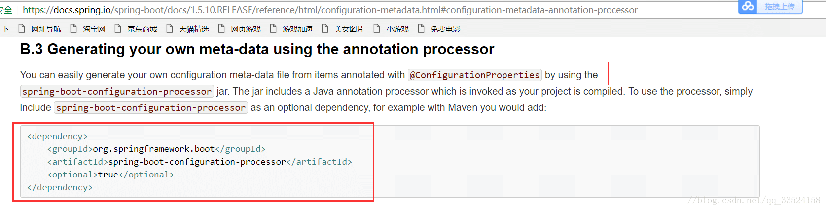Click the Baidu cloud upload icon
The height and width of the screenshot is (210, 826).
(x=749, y=6)
